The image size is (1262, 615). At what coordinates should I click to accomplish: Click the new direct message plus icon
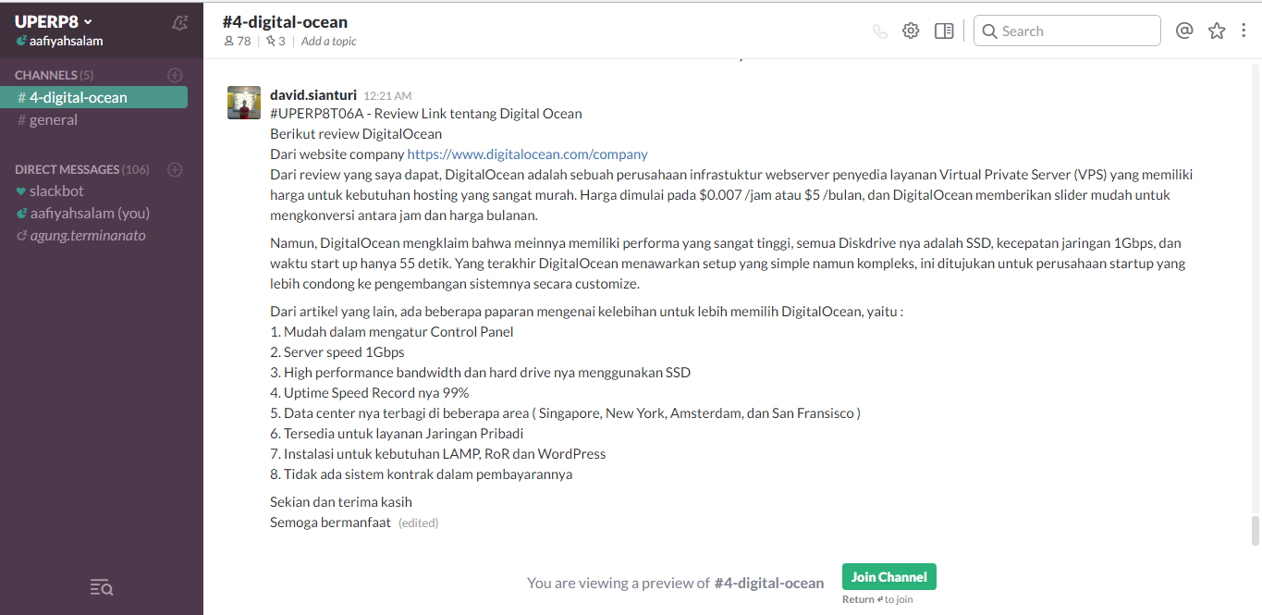[175, 169]
